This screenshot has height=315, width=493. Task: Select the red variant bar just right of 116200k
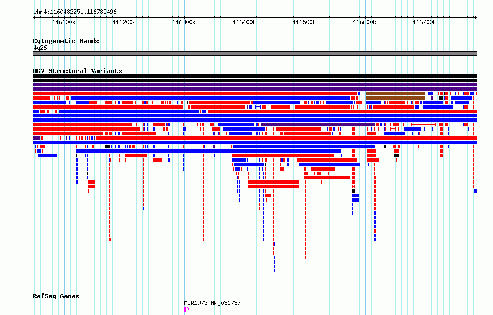point(136,156)
